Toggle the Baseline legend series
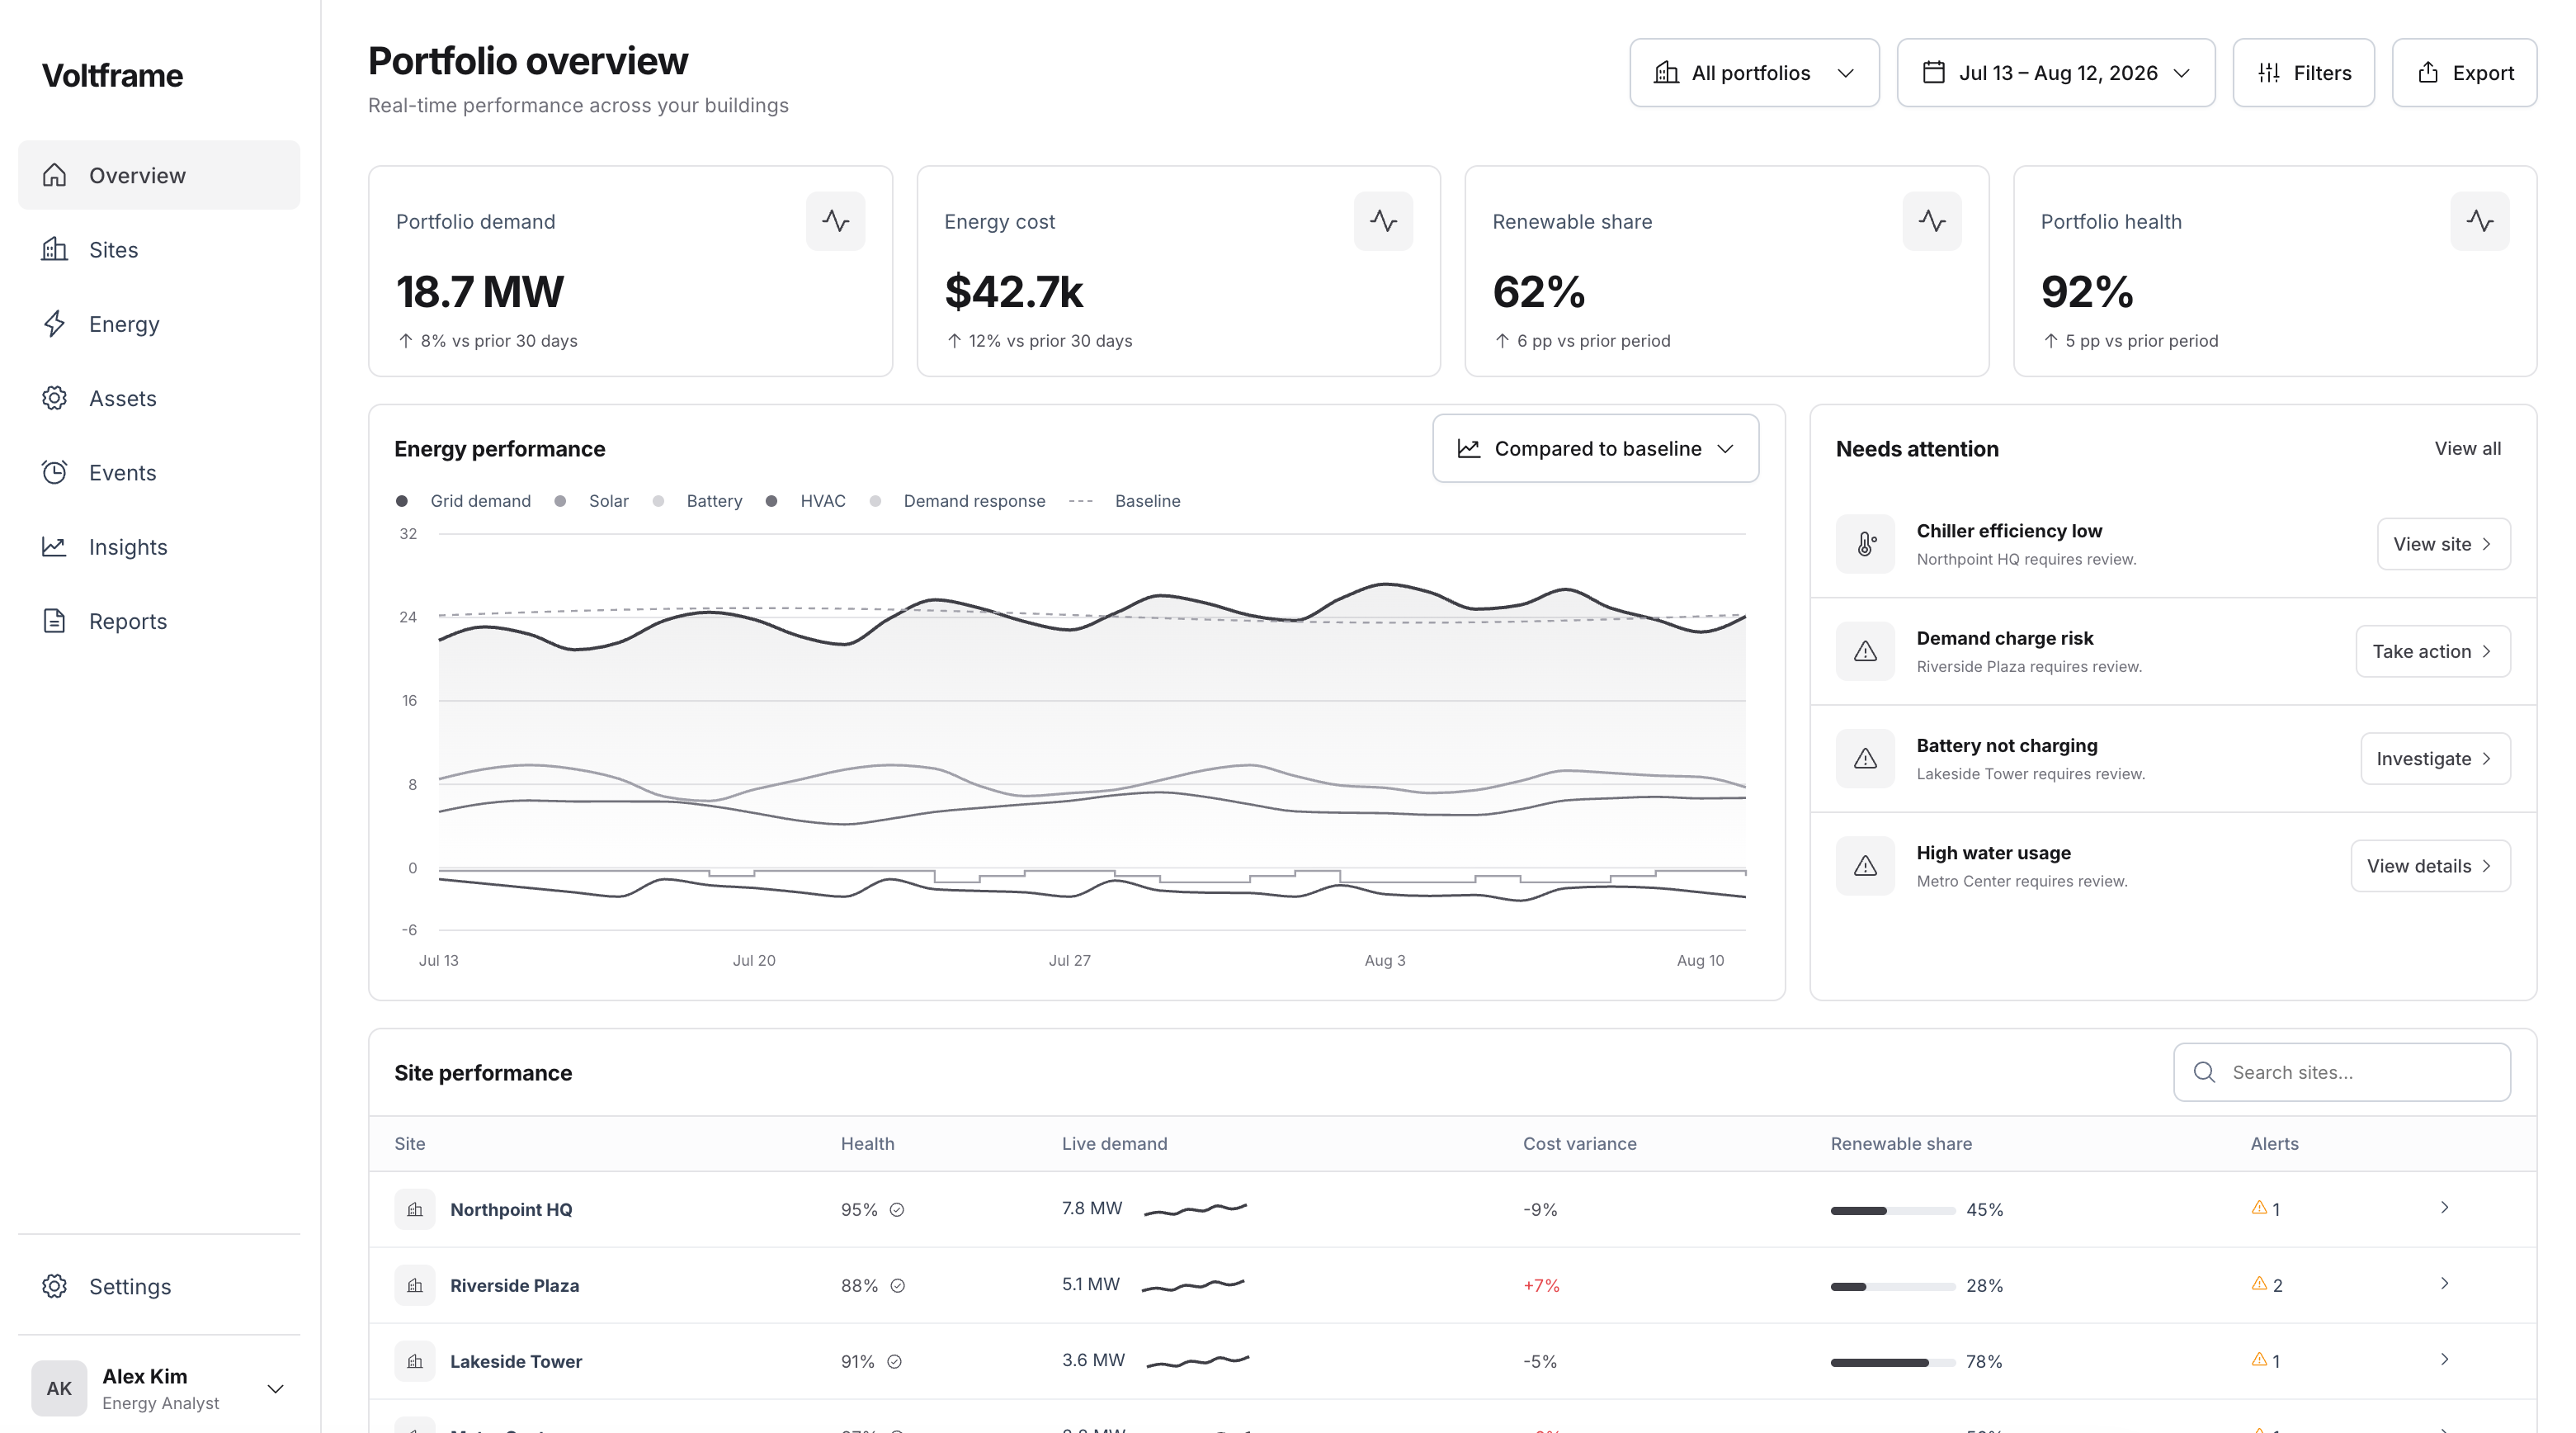 (x=1125, y=501)
